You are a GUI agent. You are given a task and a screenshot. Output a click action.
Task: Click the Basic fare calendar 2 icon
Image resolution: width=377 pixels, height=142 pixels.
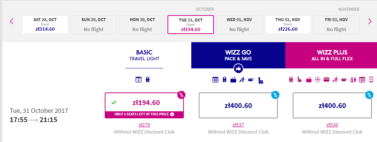pyautogui.click(x=139, y=80)
